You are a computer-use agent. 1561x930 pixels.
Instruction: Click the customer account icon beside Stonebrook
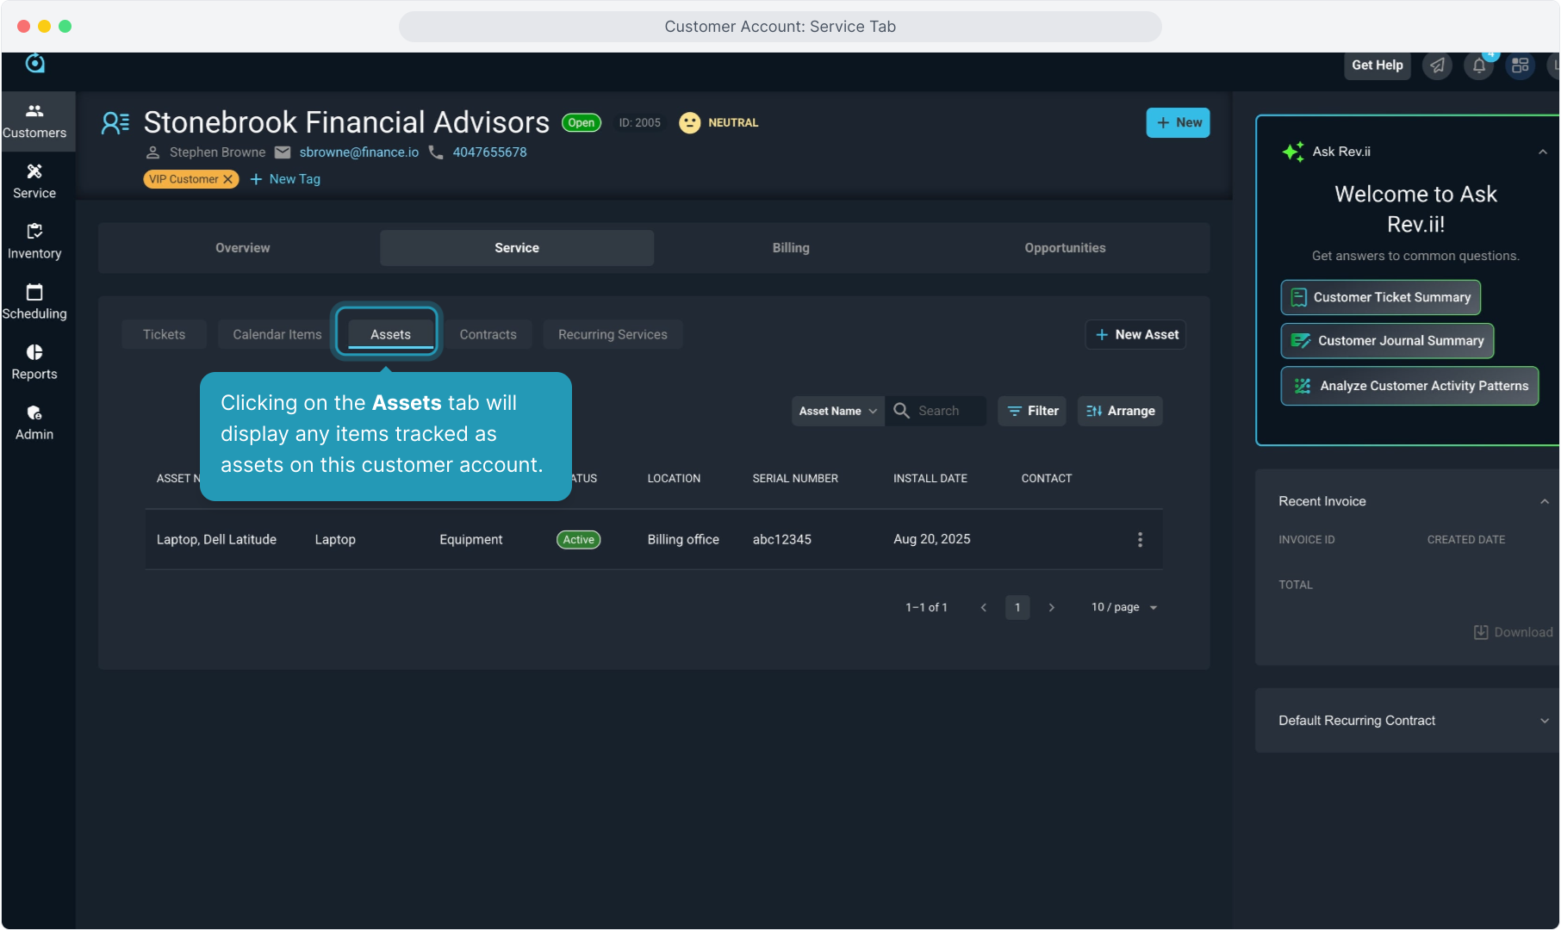(x=115, y=123)
